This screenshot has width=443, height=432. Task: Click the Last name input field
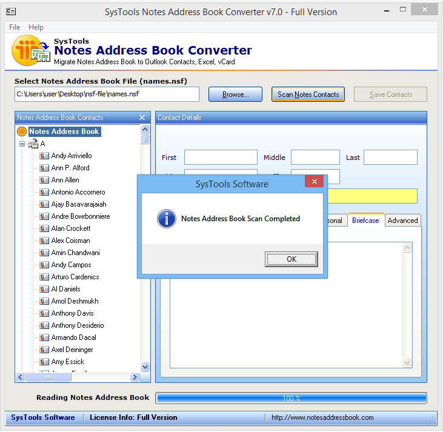[x=390, y=158]
